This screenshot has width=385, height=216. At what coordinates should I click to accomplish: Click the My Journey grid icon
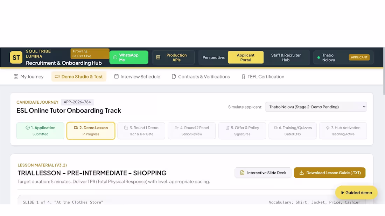pos(16,77)
